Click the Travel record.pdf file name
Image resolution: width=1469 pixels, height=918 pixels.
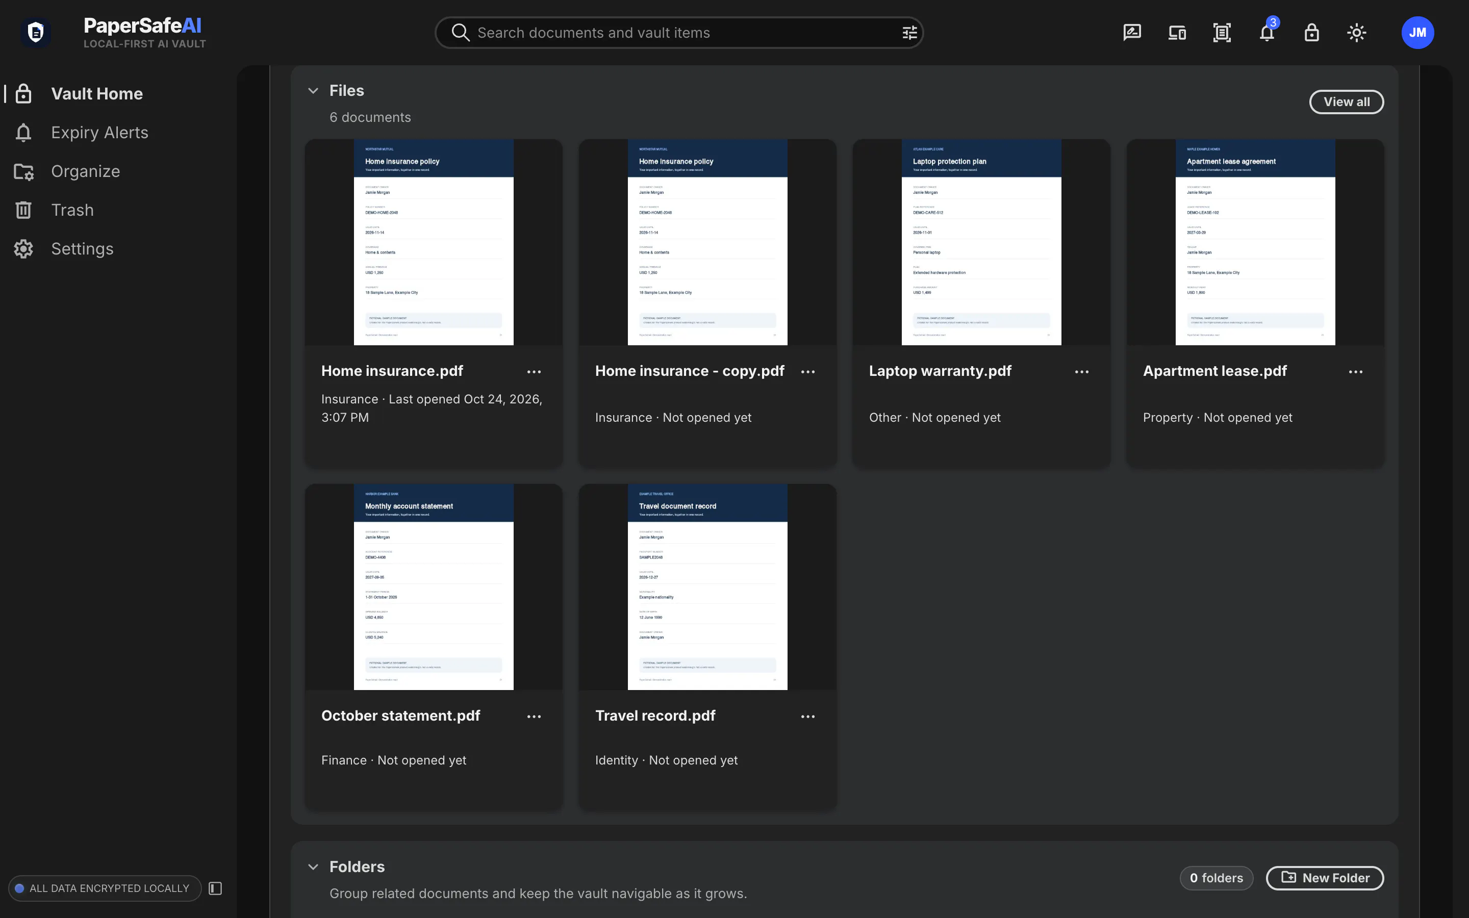[655, 716]
